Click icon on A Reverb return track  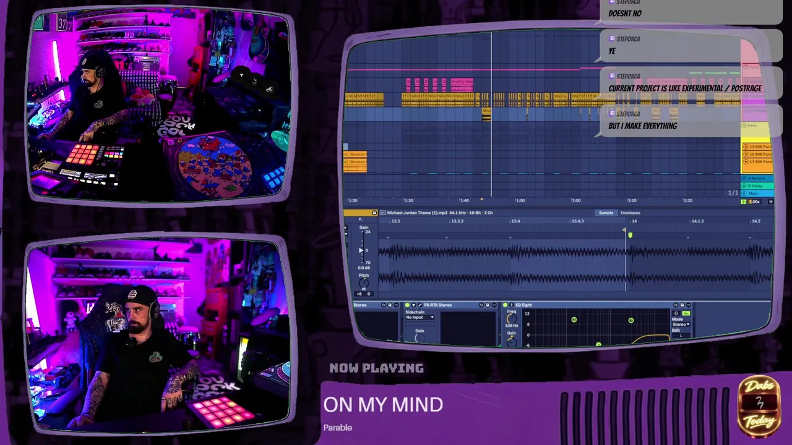744,178
